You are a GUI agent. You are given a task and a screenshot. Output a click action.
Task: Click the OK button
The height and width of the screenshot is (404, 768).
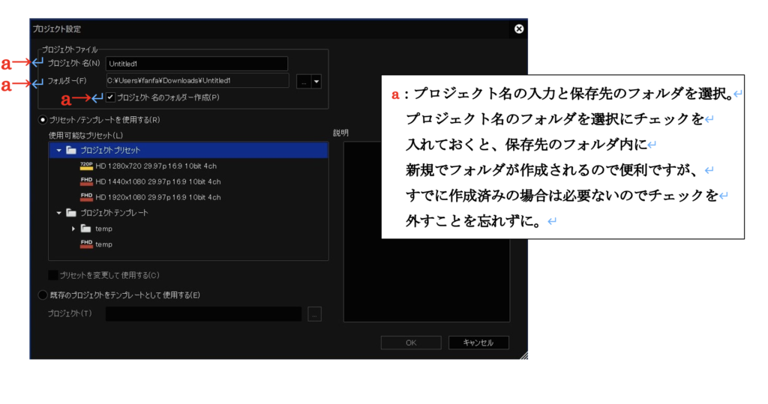click(411, 343)
